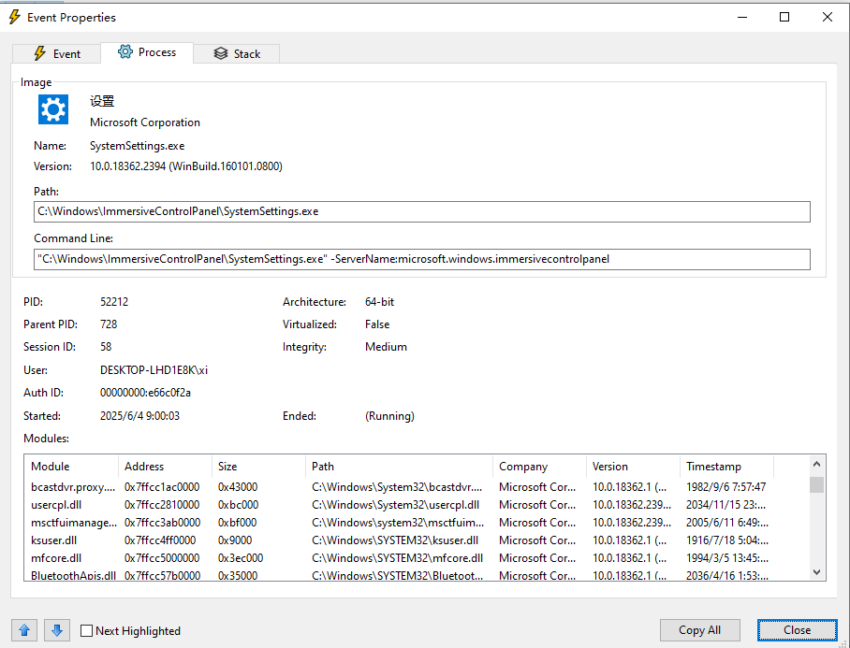850x648 pixels.
Task: Click the Close button
Action: point(797,629)
